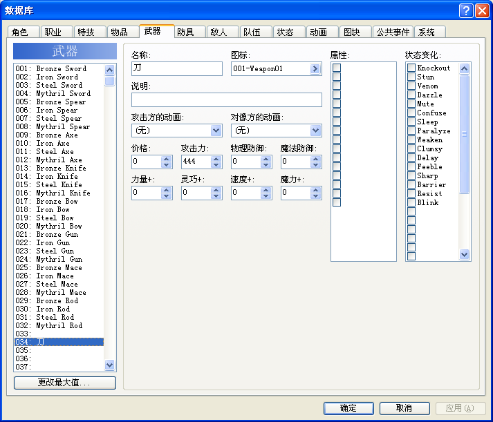Toggle the Blink state checkbox
Screen dimensions: 493x422
411,202
